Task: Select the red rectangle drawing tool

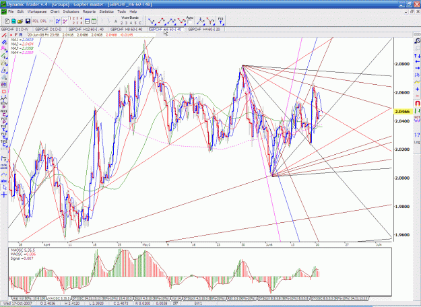Action: coord(4,92)
